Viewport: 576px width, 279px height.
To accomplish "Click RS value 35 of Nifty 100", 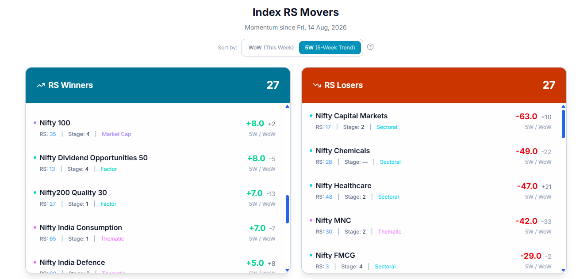I will click(53, 134).
